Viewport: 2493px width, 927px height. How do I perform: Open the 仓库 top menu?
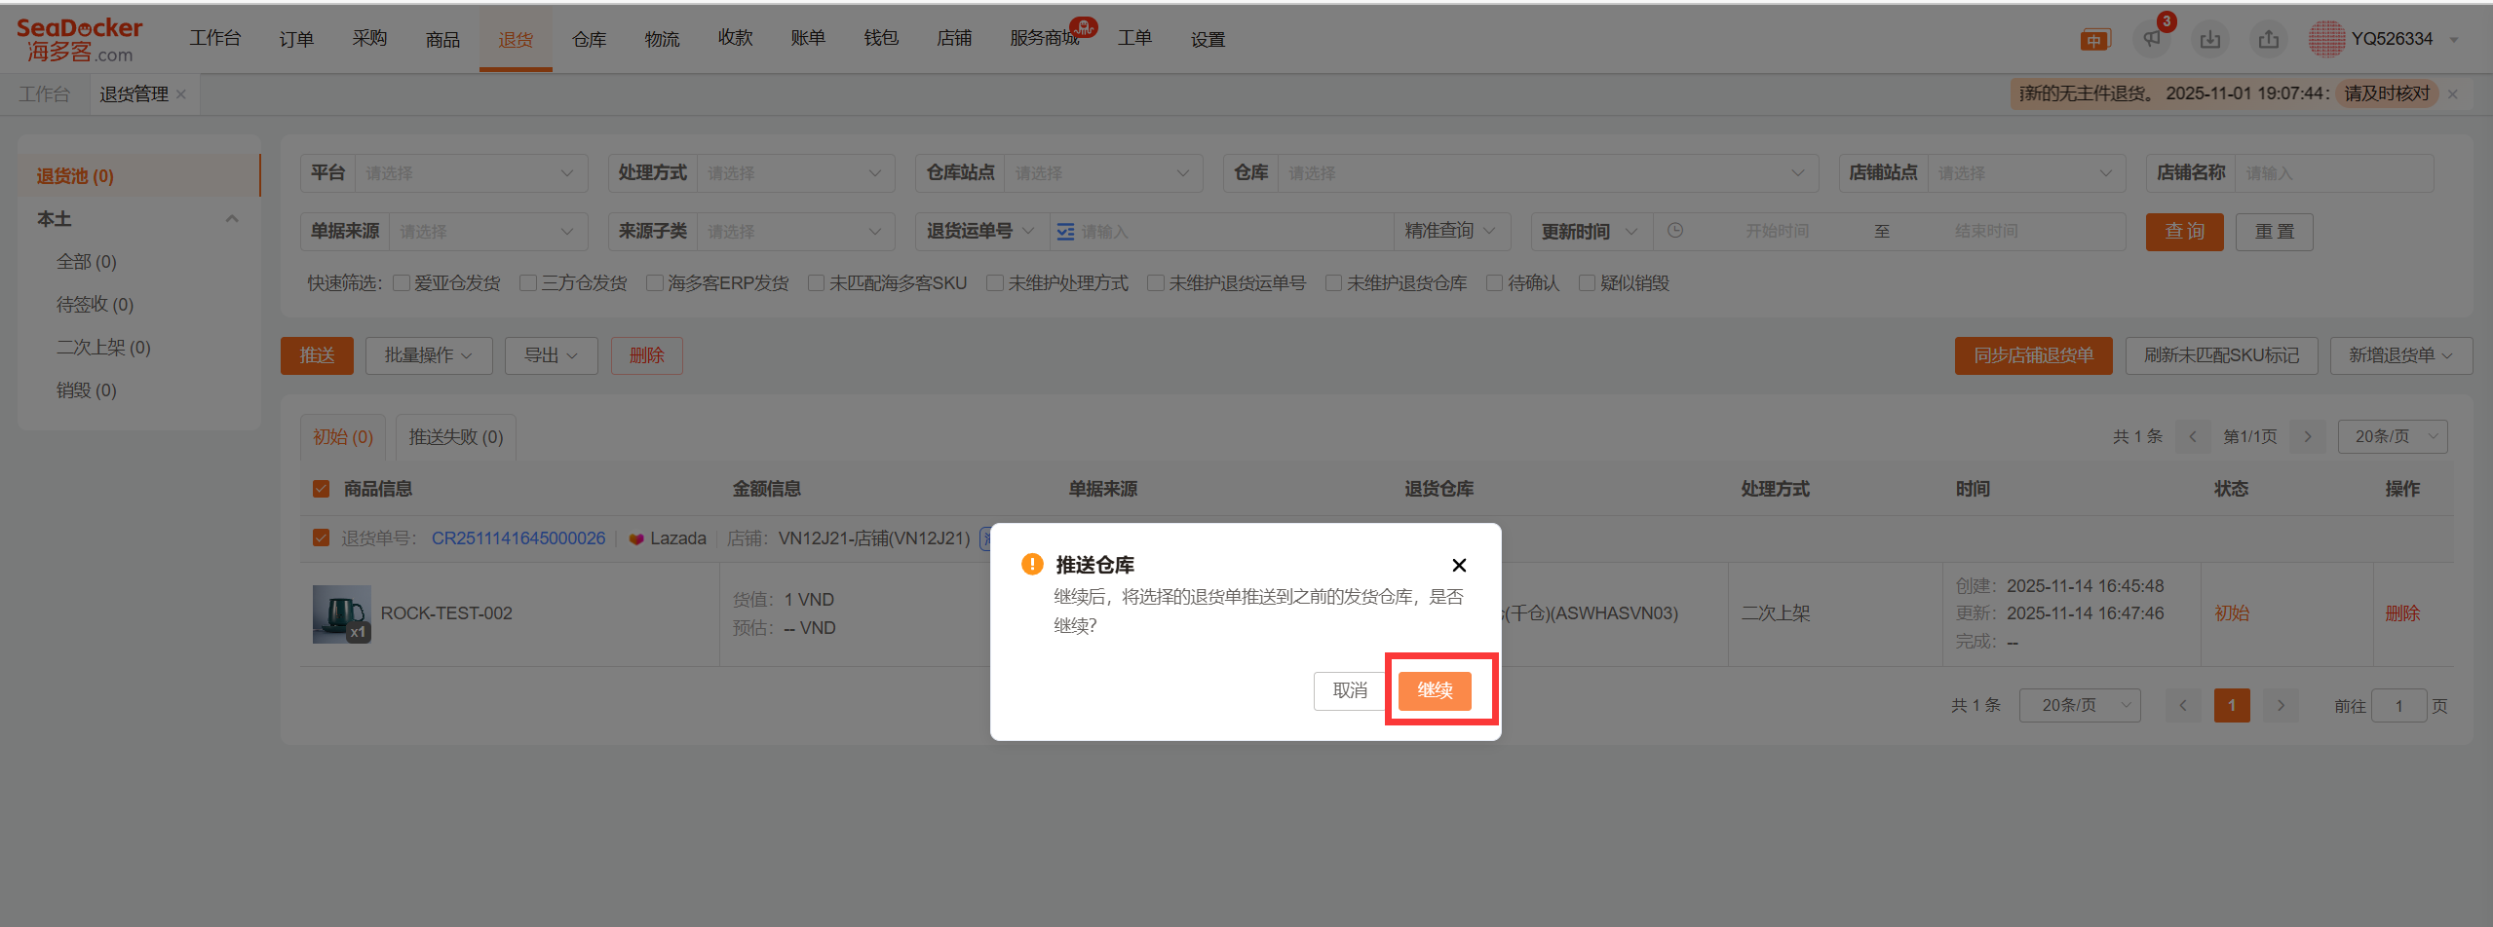point(589,39)
